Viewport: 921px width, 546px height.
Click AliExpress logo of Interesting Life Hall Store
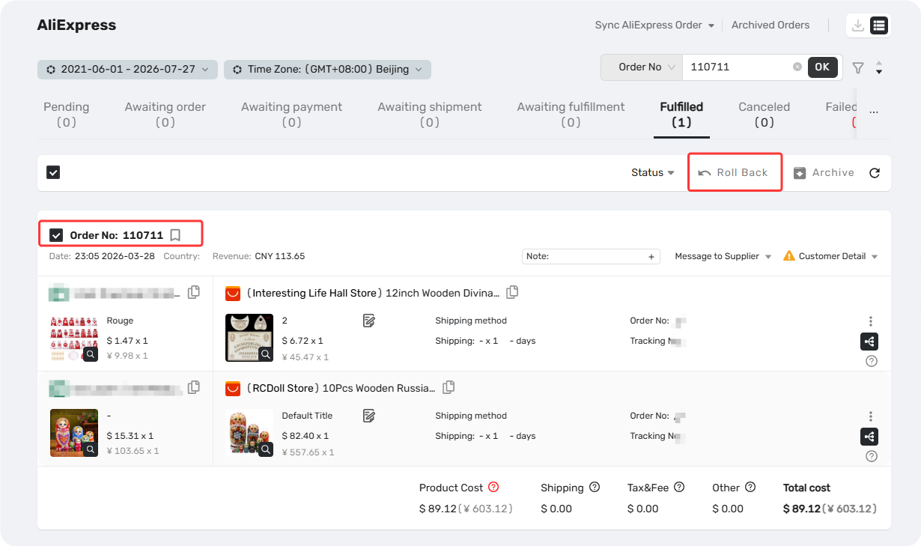(x=233, y=293)
